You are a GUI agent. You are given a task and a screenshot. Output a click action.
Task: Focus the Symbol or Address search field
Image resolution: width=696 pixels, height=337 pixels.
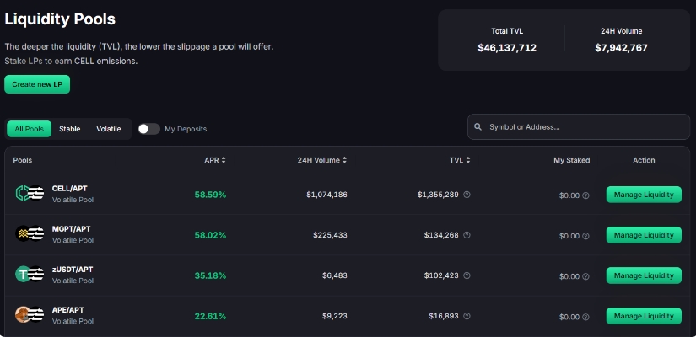579,127
